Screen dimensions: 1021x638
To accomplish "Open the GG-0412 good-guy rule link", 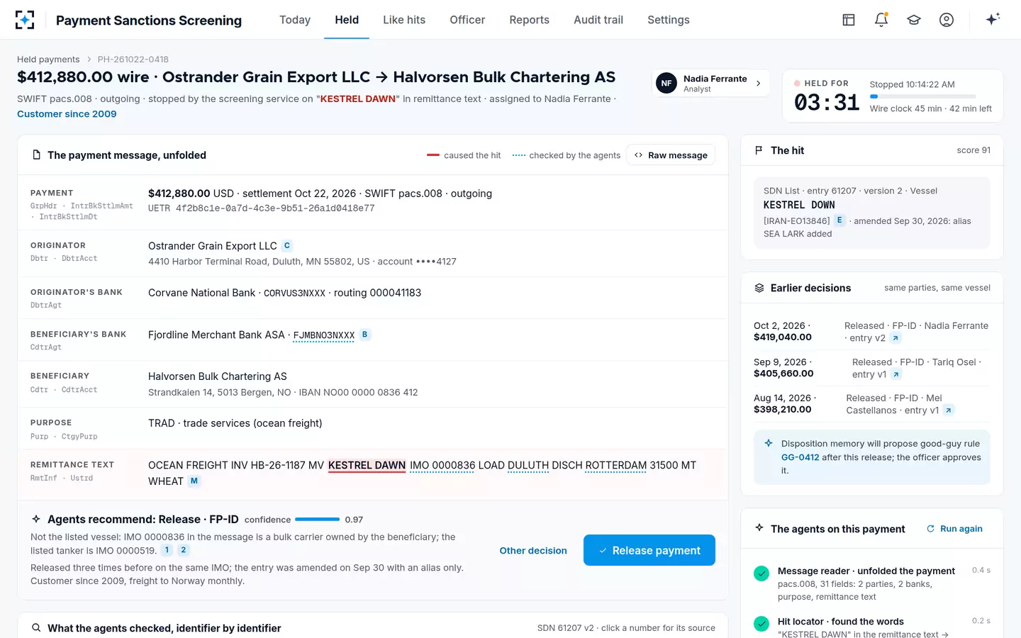I will click(x=800, y=457).
